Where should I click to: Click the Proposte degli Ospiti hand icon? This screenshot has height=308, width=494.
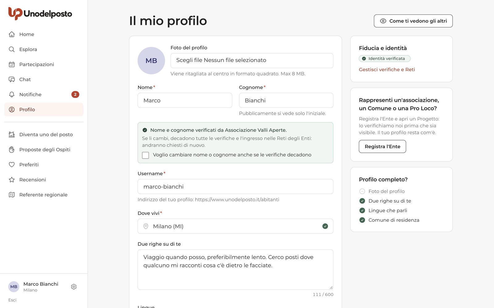(x=12, y=150)
